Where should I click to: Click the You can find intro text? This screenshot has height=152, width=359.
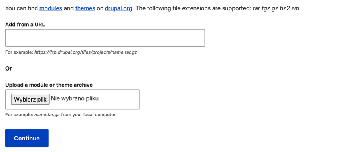click(x=22, y=8)
